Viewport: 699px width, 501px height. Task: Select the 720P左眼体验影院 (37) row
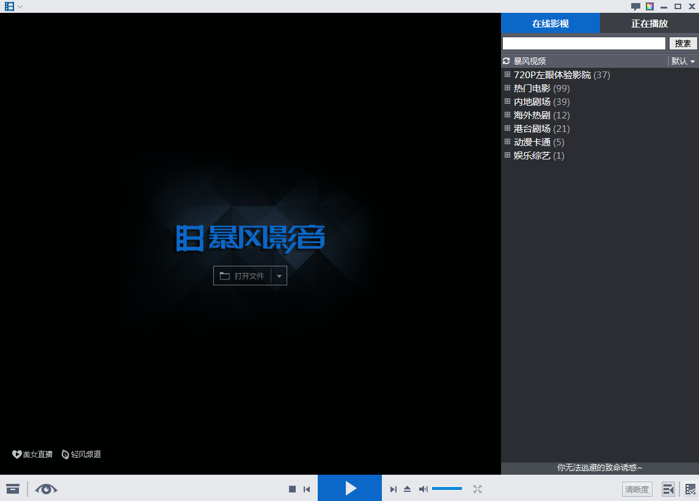pyautogui.click(x=600, y=75)
